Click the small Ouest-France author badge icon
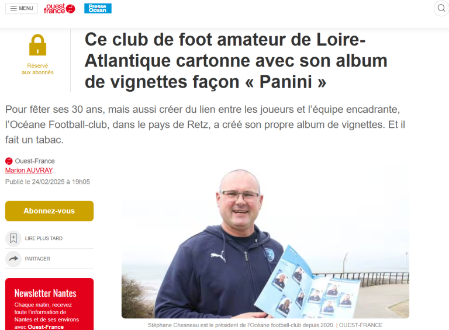Viewport: 449px width, 330px height. coord(9,161)
